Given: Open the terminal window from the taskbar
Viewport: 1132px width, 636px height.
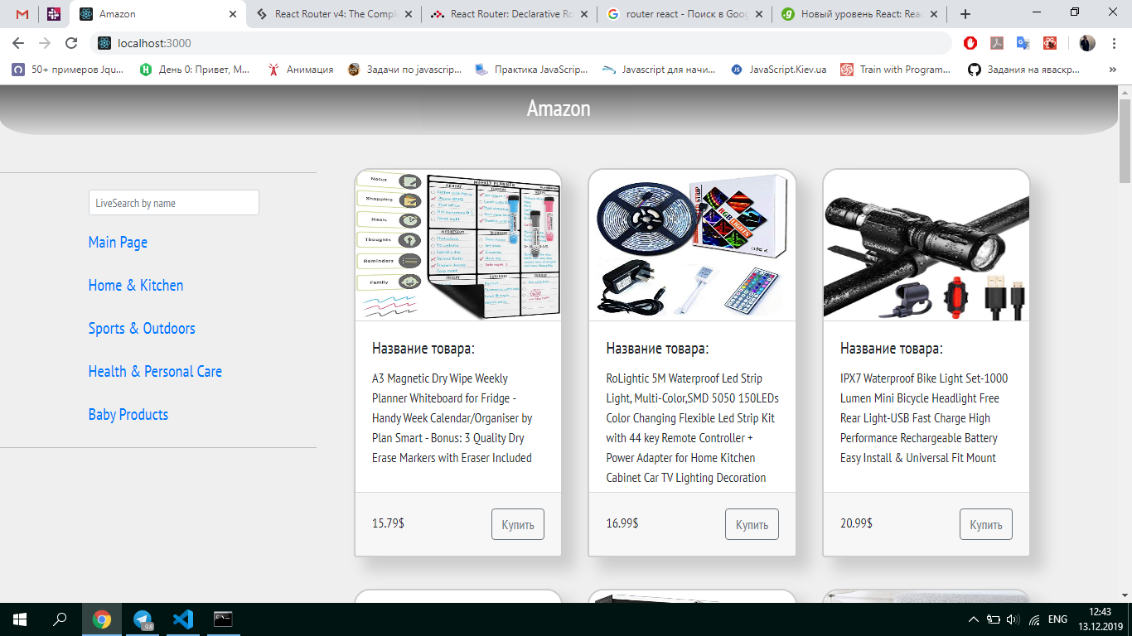Looking at the screenshot, I should click(223, 619).
